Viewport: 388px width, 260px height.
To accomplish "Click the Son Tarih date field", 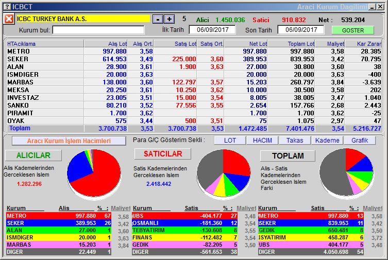I will (x=301, y=30).
